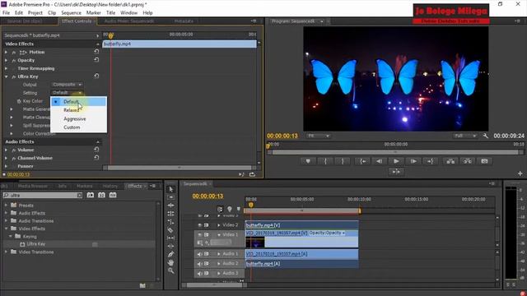Open the Setting Default dropdown

[x=68, y=93]
